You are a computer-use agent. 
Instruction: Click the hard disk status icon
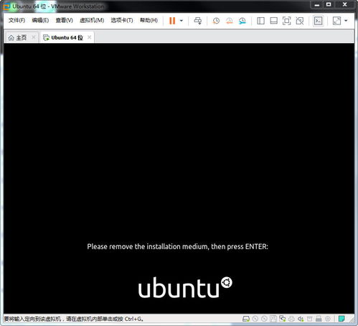coord(246,319)
